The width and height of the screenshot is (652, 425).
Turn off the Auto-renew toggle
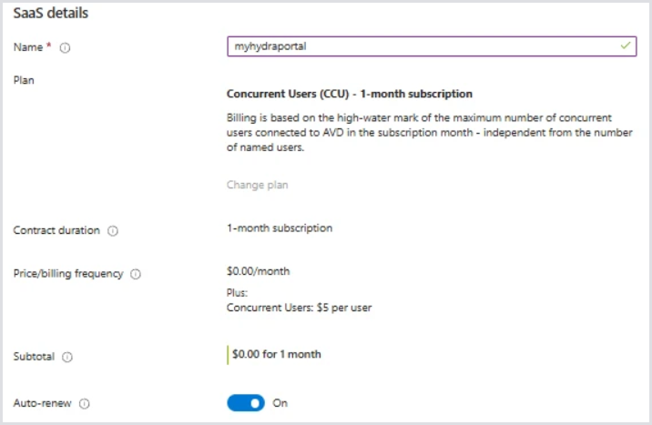tap(246, 402)
